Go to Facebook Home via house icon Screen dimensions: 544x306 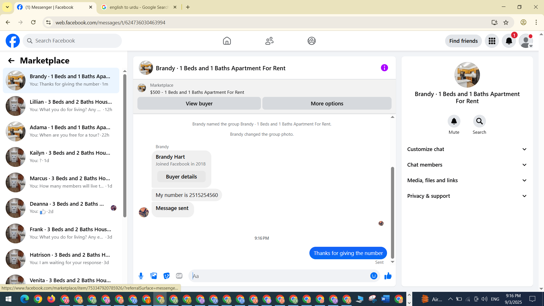(227, 41)
